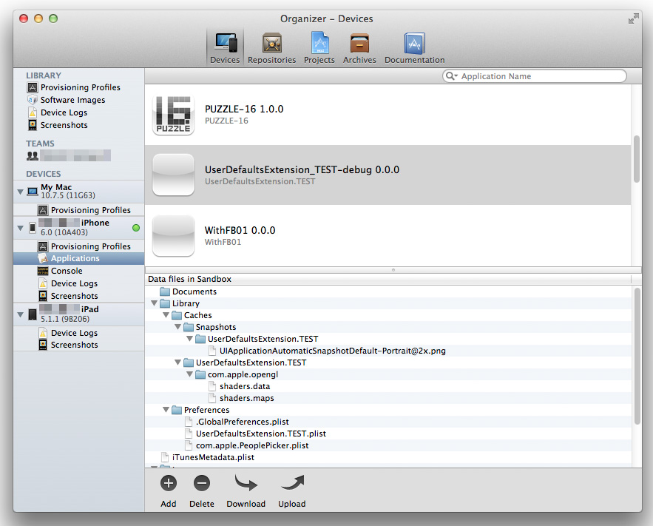The height and width of the screenshot is (526, 653).
Task: Open Library Provisioning Profiles
Action: pos(74,87)
